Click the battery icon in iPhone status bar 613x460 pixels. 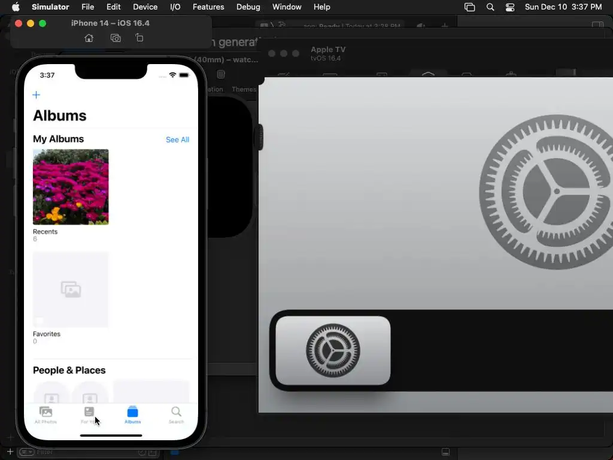tap(184, 75)
